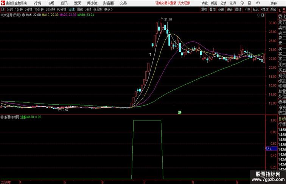Viewport: 286px width, 184px height.
Task: Switch to the 30分钟 period tab
Action: click(50, 9)
